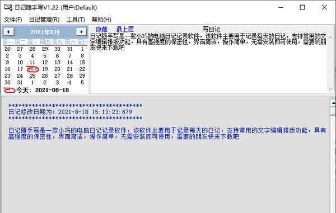The height and width of the screenshot is (213, 336).
Task: Click scroll up arrow of writing area
Action: (330, 37)
